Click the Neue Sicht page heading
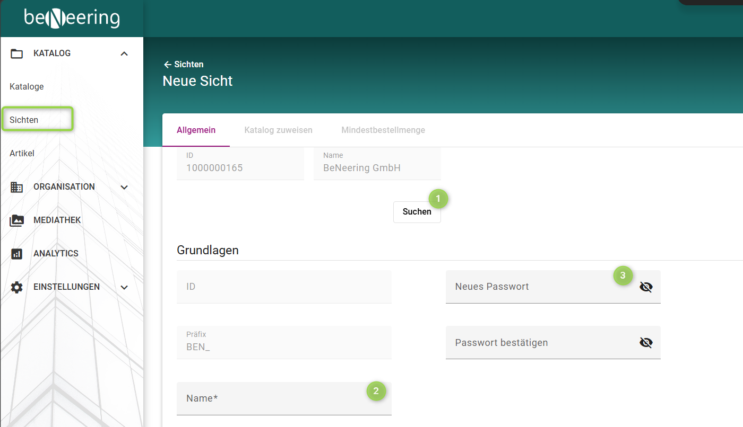 pyautogui.click(x=197, y=81)
